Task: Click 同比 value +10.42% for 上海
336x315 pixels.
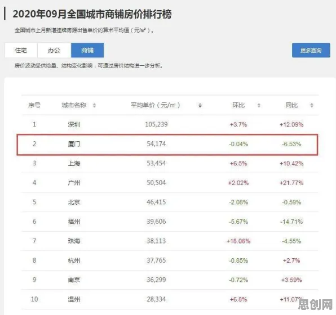Action: 291,163
